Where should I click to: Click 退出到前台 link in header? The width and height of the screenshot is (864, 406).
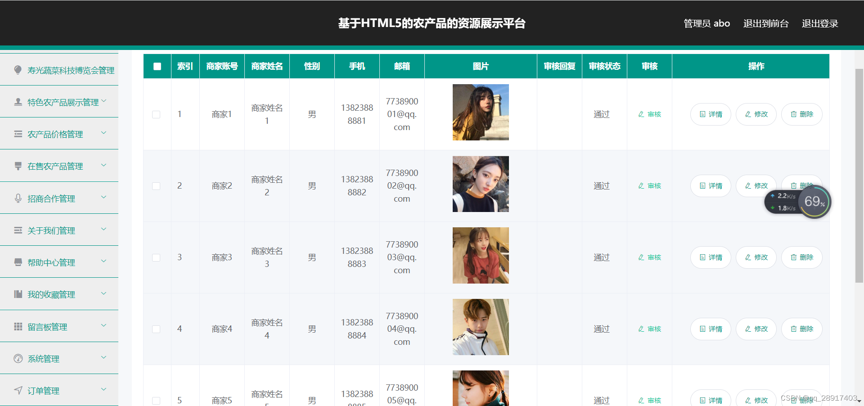[x=766, y=23]
